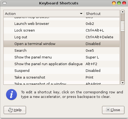Select 'Show the panel run application dialogue'
This screenshot has width=128, height=119.
pyautogui.click(x=62, y=64)
